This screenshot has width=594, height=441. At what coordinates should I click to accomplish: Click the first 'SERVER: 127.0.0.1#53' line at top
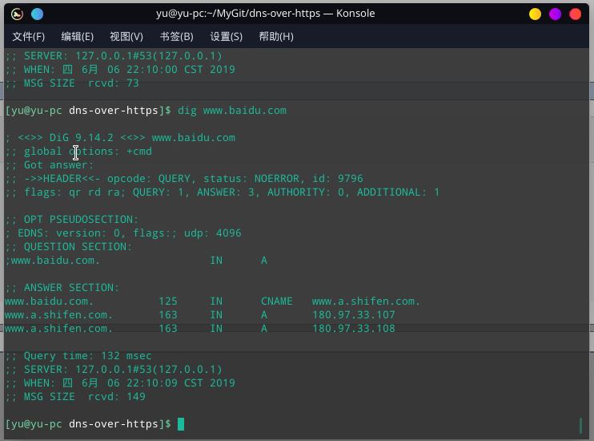[114, 56]
